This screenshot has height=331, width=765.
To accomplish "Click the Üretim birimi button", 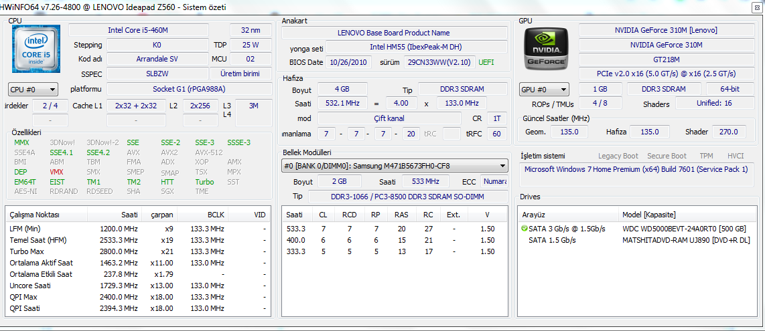I will 241,74.
